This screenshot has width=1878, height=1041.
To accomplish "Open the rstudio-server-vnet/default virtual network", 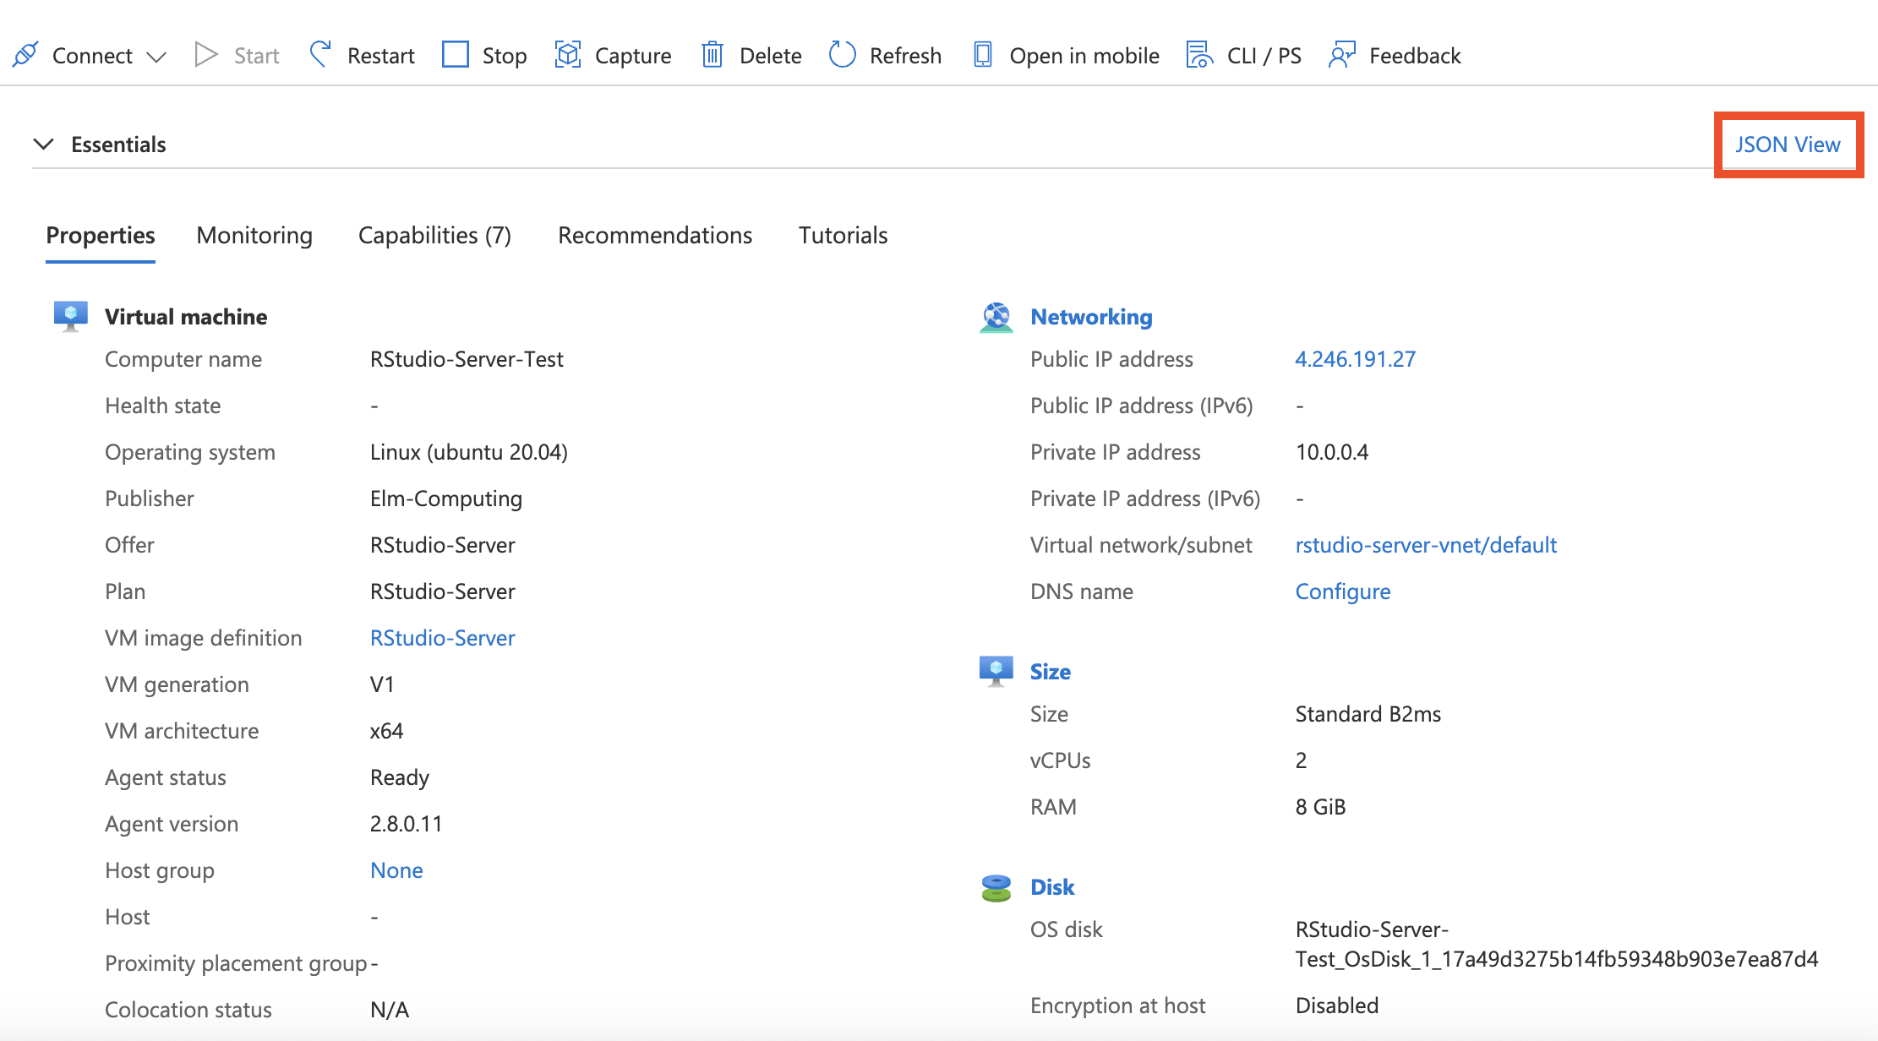I will click(x=1426, y=544).
